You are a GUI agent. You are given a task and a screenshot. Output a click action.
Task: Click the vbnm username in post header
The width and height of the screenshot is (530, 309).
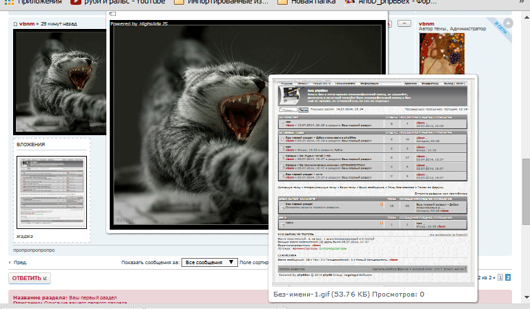click(x=28, y=23)
